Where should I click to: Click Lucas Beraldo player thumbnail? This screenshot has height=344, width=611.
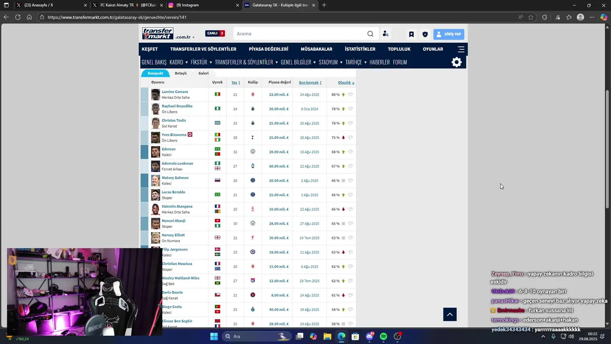pyautogui.click(x=156, y=195)
